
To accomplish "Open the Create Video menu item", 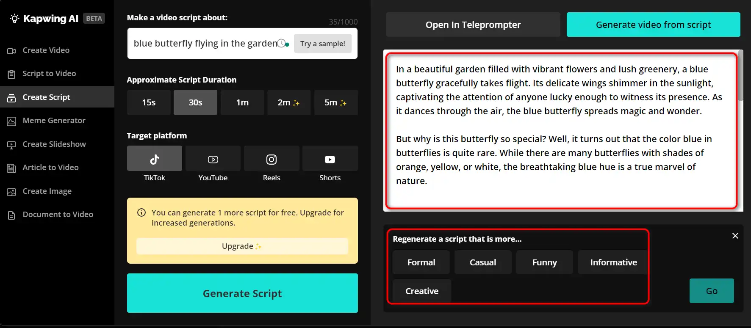I will coord(57,50).
